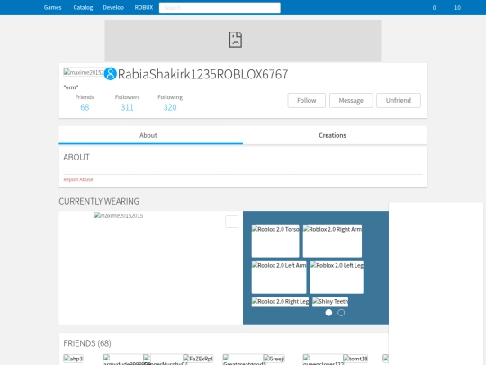Viewport: 486px width, 365px height.
Task: Click the 10 counter in top bar
Action: pos(457,8)
